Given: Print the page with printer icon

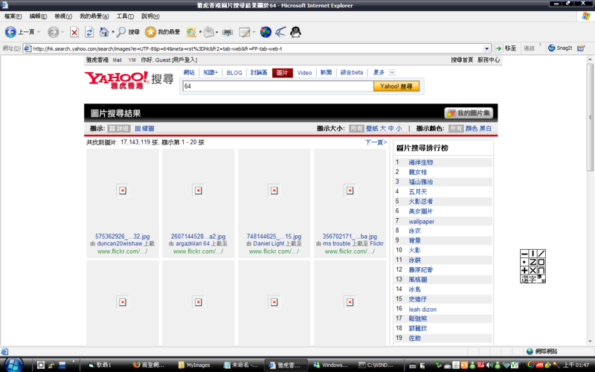Looking at the screenshot, I should pyautogui.click(x=228, y=32).
